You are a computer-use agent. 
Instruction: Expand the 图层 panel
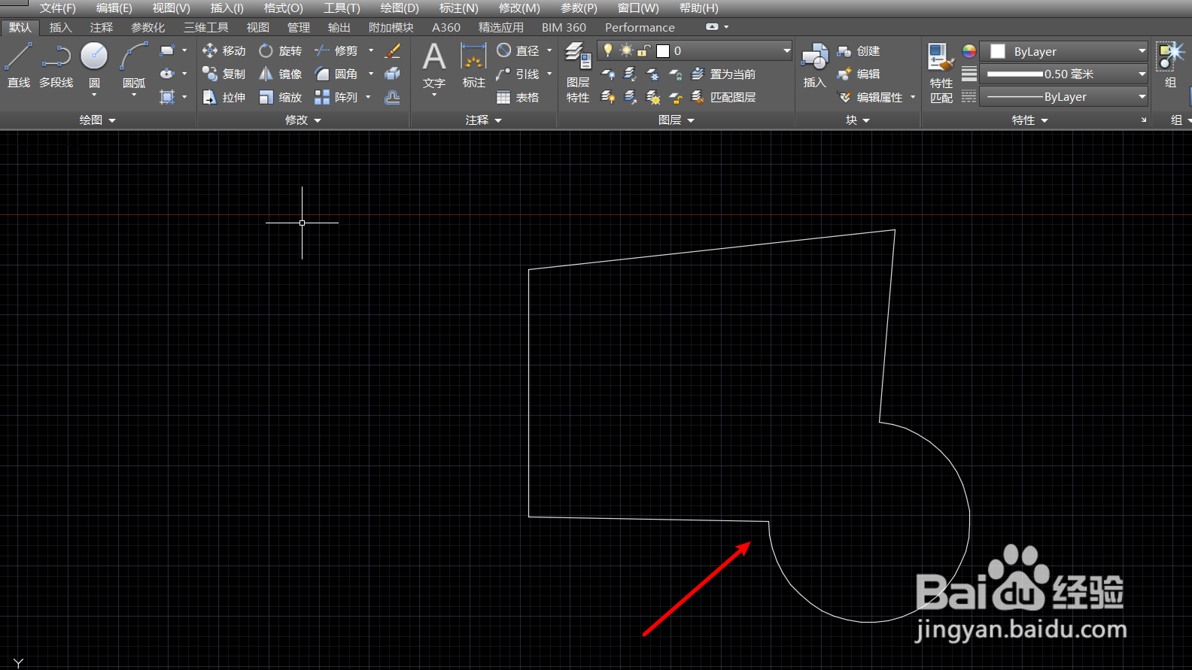[676, 120]
